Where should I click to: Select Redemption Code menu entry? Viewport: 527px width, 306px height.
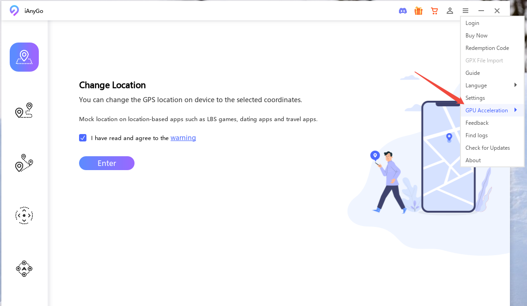click(487, 48)
